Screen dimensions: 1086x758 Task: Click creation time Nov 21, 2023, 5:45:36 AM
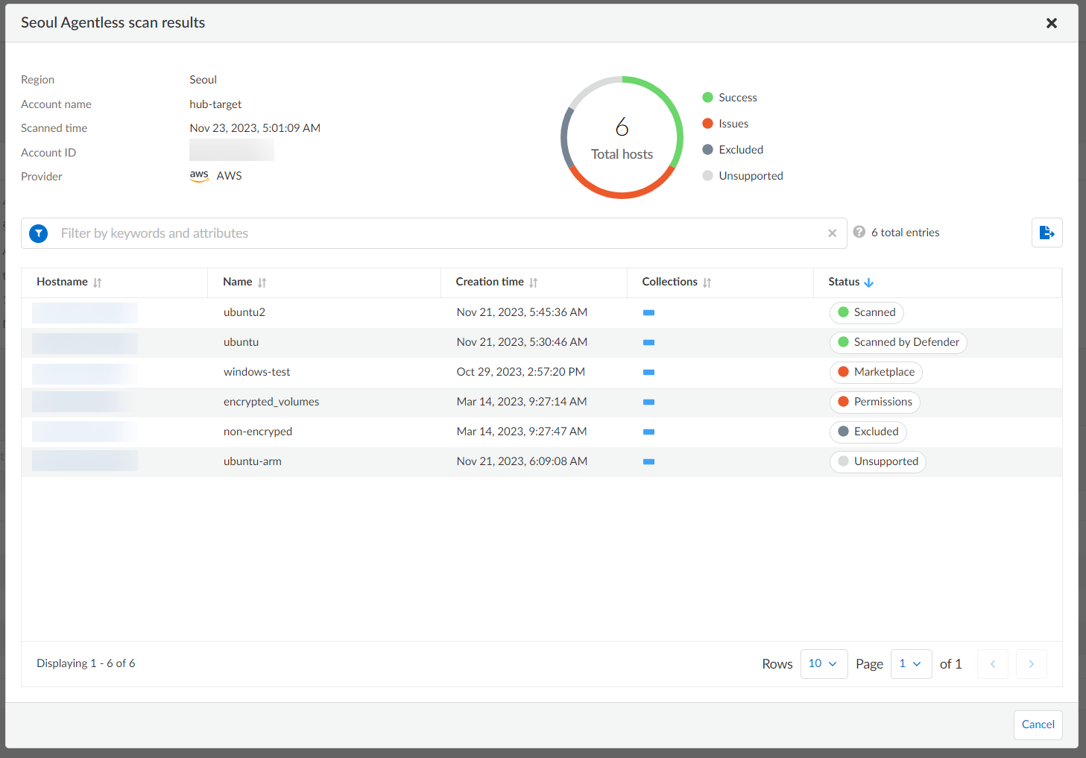click(522, 312)
